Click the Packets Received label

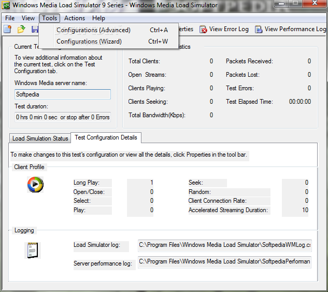(249, 61)
